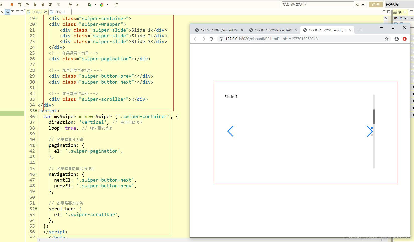The height and width of the screenshot is (242, 414).
Task: Close the 快 panel tab on right side
Action: pyautogui.click(x=405, y=12)
